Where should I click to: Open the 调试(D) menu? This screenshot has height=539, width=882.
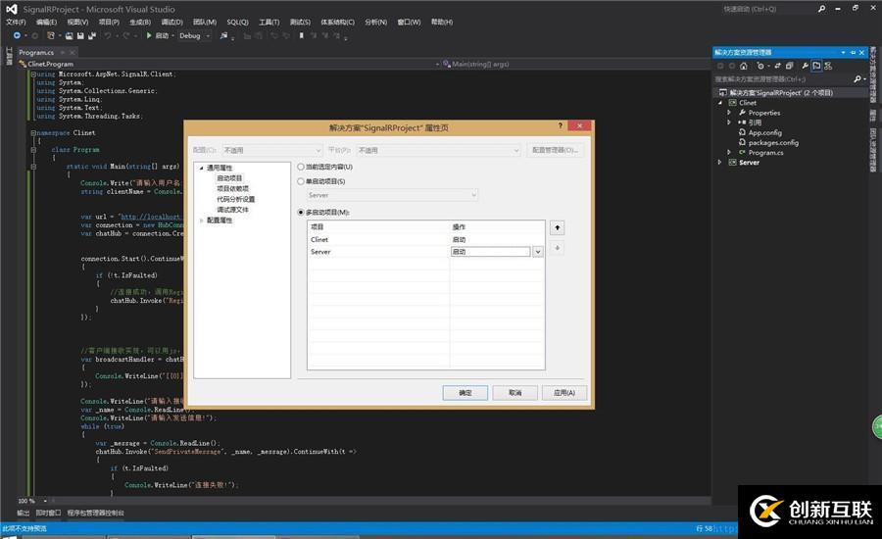pyautogui.click(x=171, y=22)
